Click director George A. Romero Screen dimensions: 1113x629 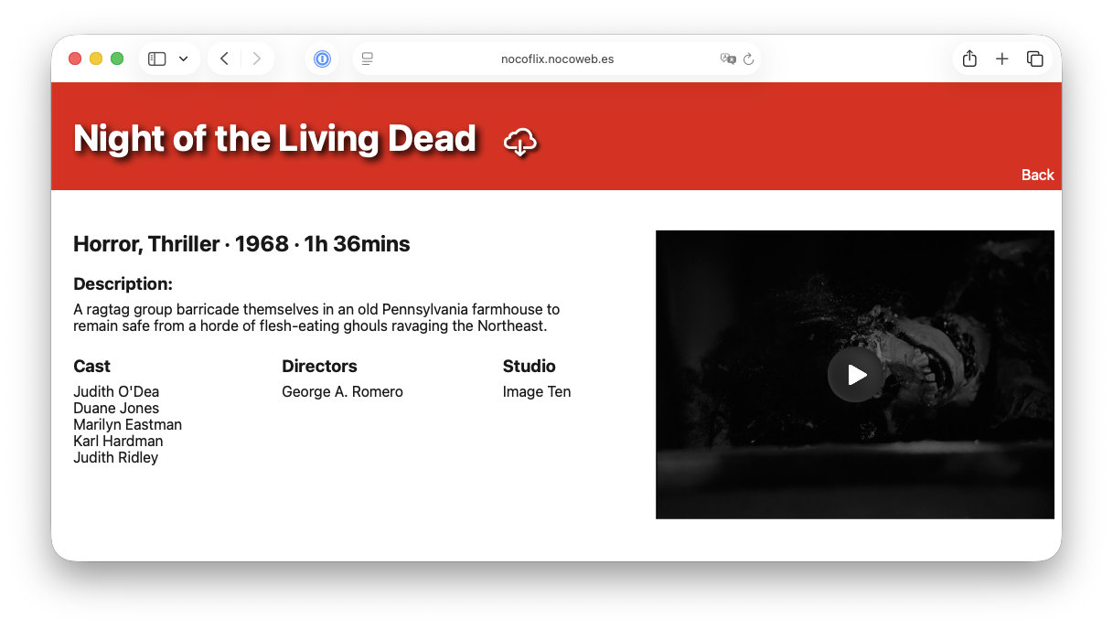click(x=342, y=391)
